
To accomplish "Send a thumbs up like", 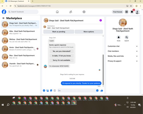I will (102, 90).
